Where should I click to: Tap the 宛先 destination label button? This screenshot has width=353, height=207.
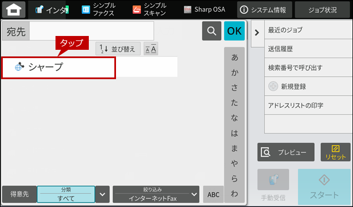(16, 31)
